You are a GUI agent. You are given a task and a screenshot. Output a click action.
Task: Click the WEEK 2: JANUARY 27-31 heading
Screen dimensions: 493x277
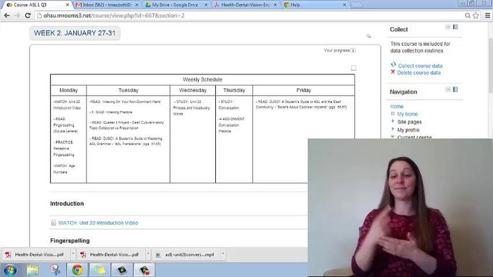tap(75, 33)
